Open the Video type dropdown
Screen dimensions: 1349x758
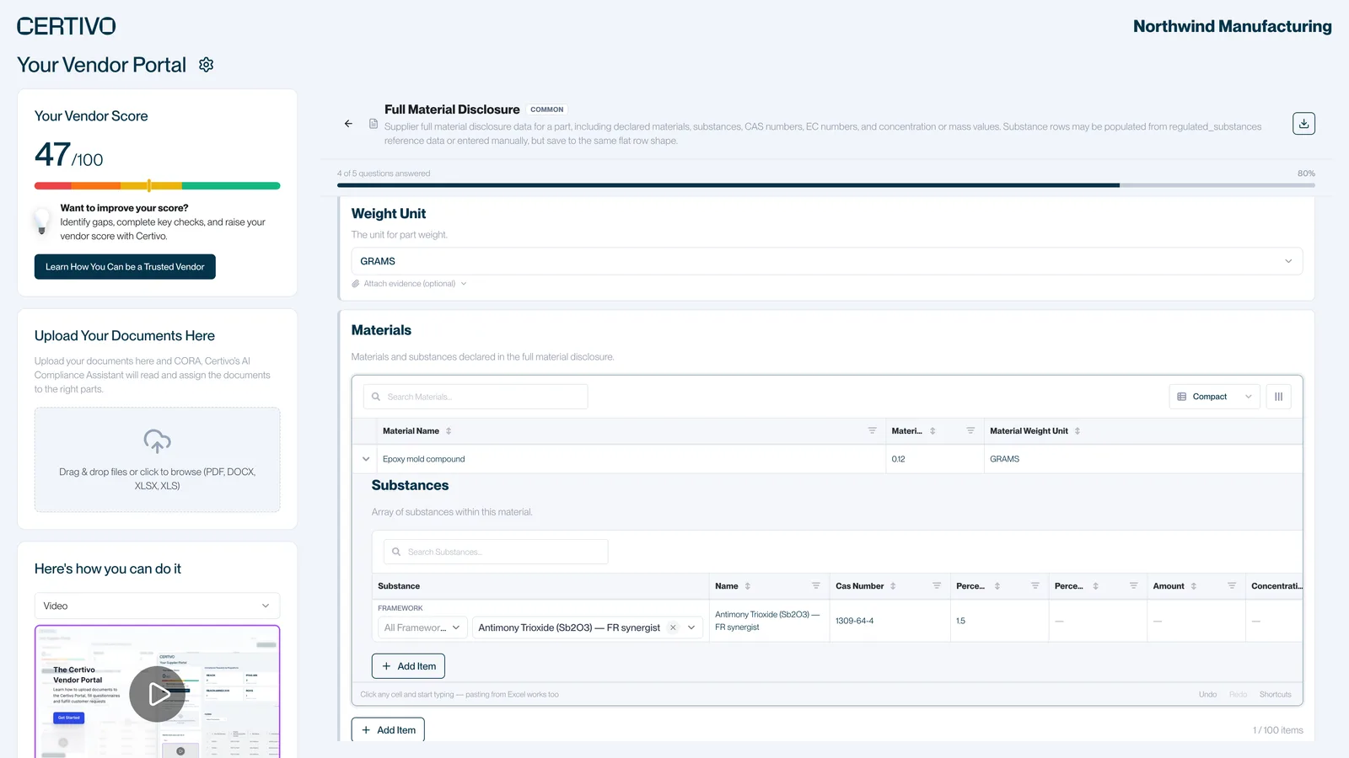click(157, 606)
